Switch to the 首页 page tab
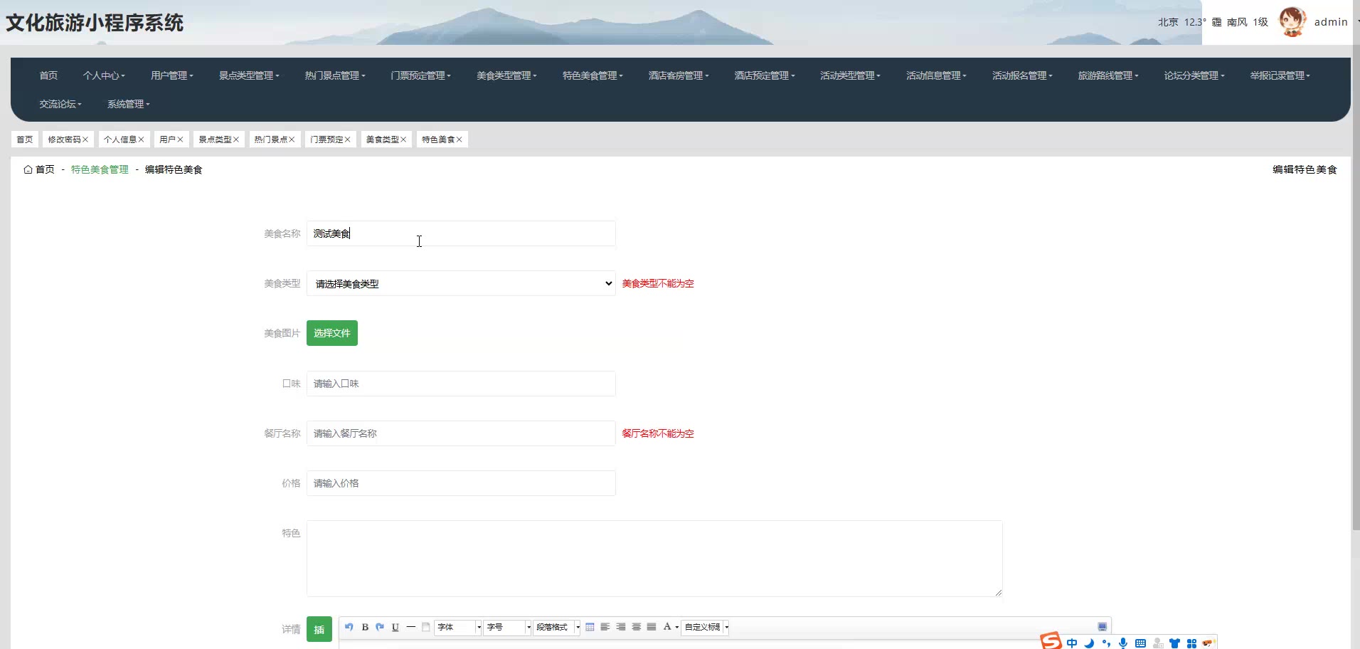 coord(25,139)
